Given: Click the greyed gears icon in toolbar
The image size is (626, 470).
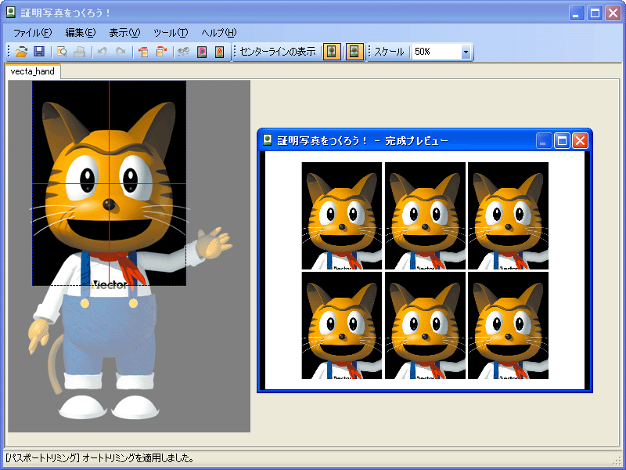Looking at the screenshot, I should coord(183,52).
